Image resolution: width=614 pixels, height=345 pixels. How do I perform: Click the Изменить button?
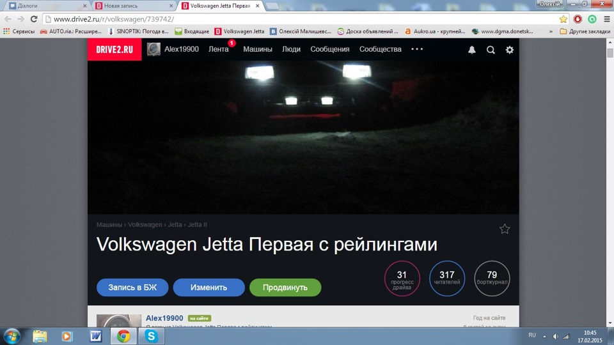click(209, 287)
